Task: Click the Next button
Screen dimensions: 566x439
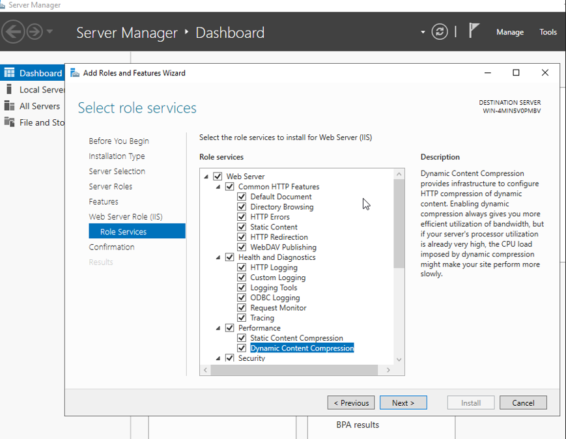Action: click(x=403, y=403)
